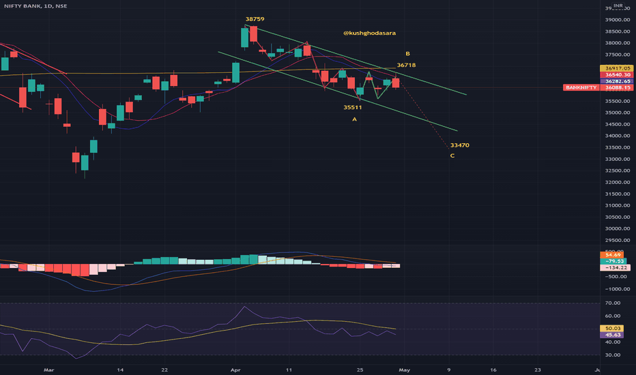Screen dimensions: 636x375
Task: Click the 45.63 RSI value label
Action: [611, 335]
